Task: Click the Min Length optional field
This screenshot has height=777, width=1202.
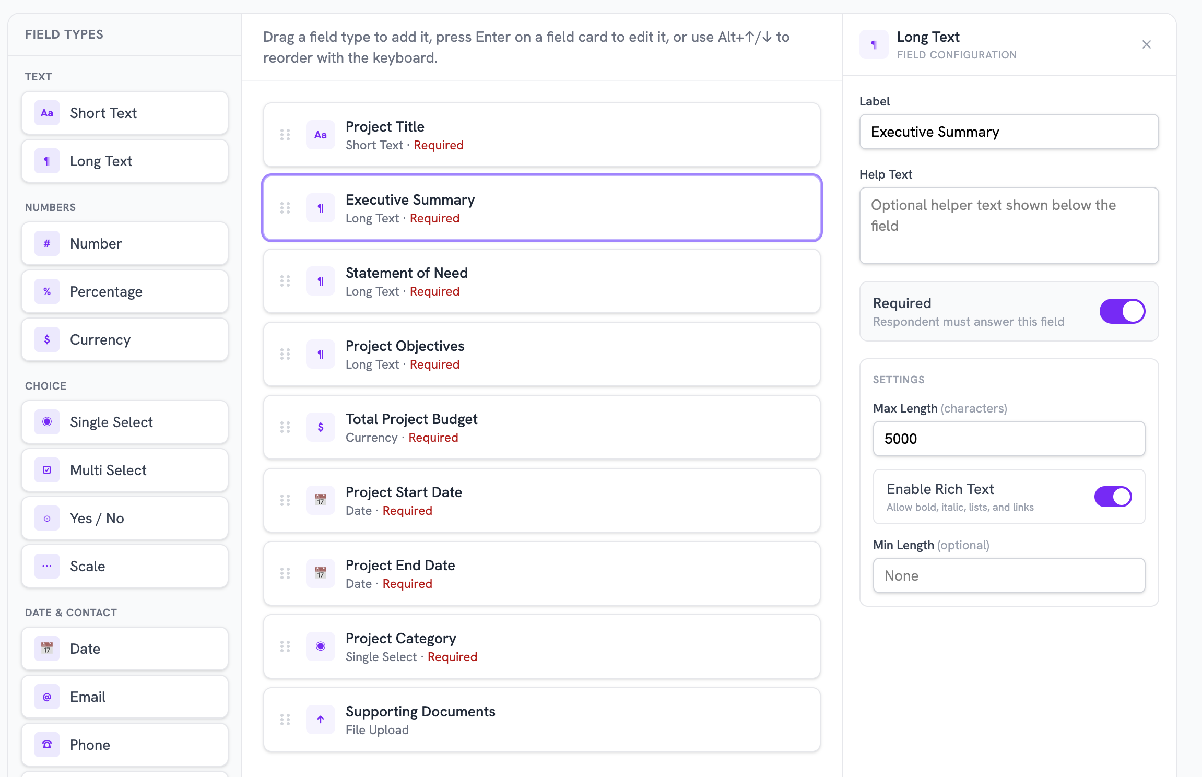Action: point(1009,576)
